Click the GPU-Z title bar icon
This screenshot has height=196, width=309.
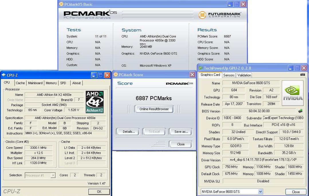[x=200, y=68]
